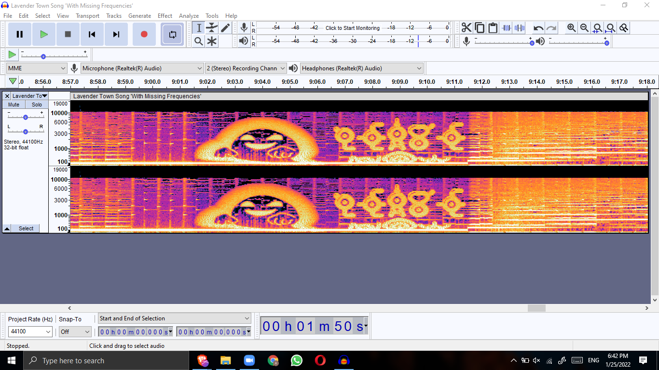Click the 9:05.0 timeline ruler mark
This screenshot has width=659, height=370.
pyautogui.click(x=290, y=82)
